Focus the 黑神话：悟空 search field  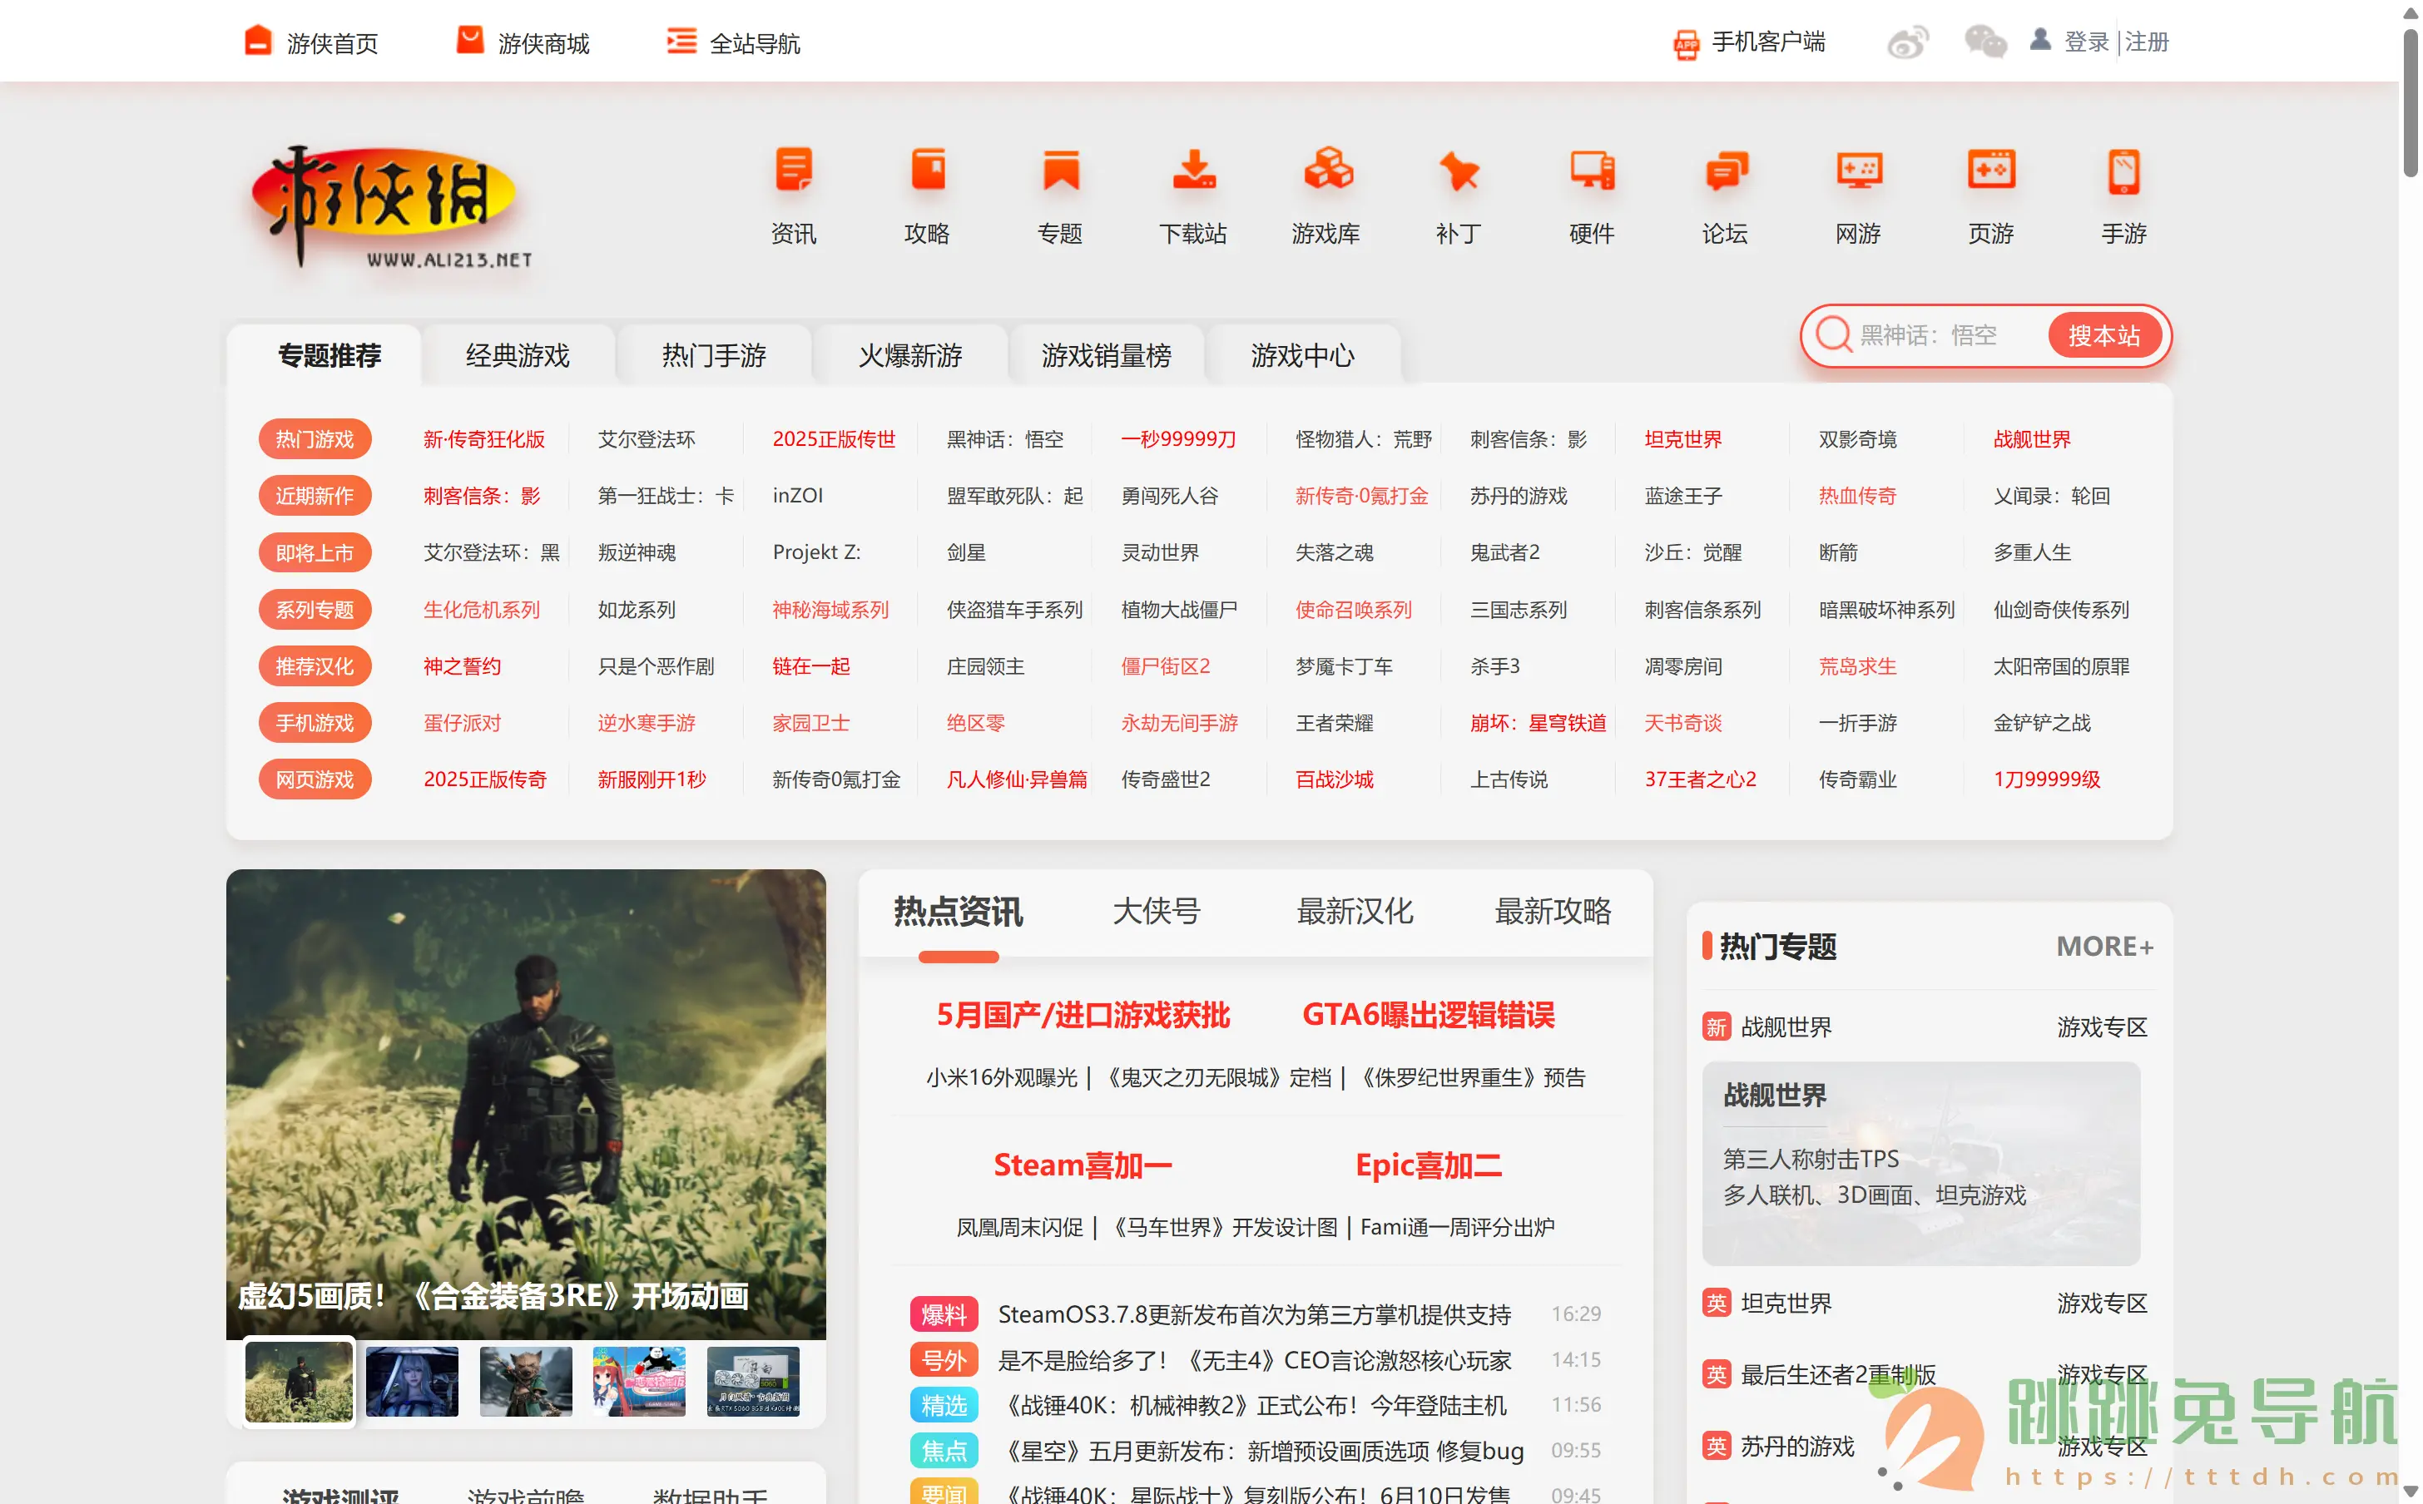[x=1945, y=335]
